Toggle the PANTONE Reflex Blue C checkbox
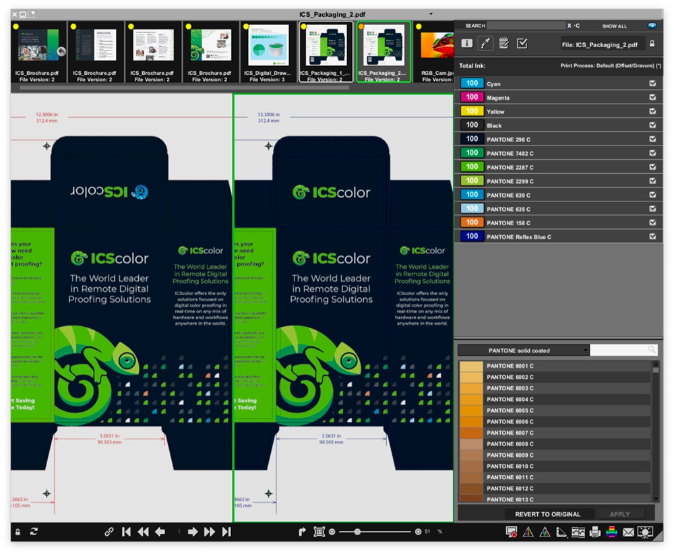The image size is (674, 554). pyautogui.click(x=652, y=236)
